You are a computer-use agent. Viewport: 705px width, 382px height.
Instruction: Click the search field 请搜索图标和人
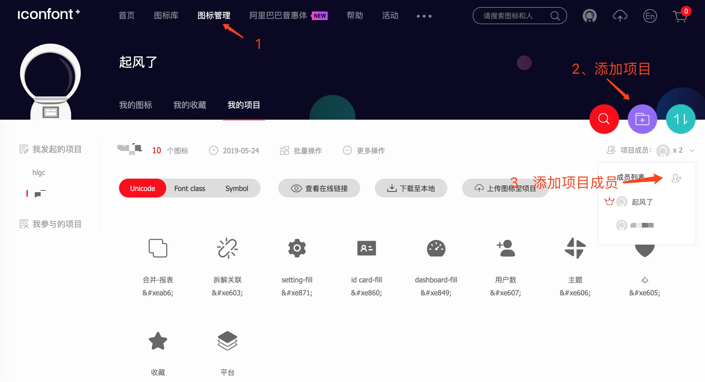519,16
